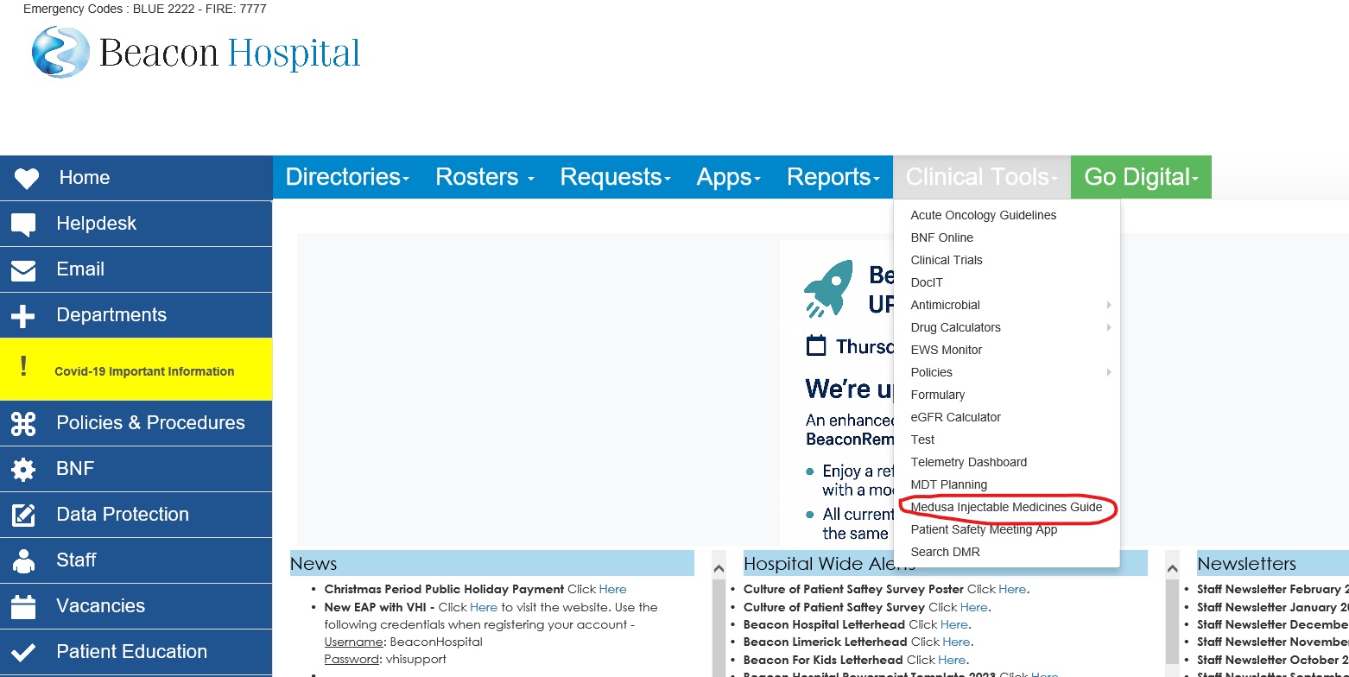The image size is (1349, 677).
Task: Open Culture of Patient Saftey Survey Poster link
Action: (1012, 589)
